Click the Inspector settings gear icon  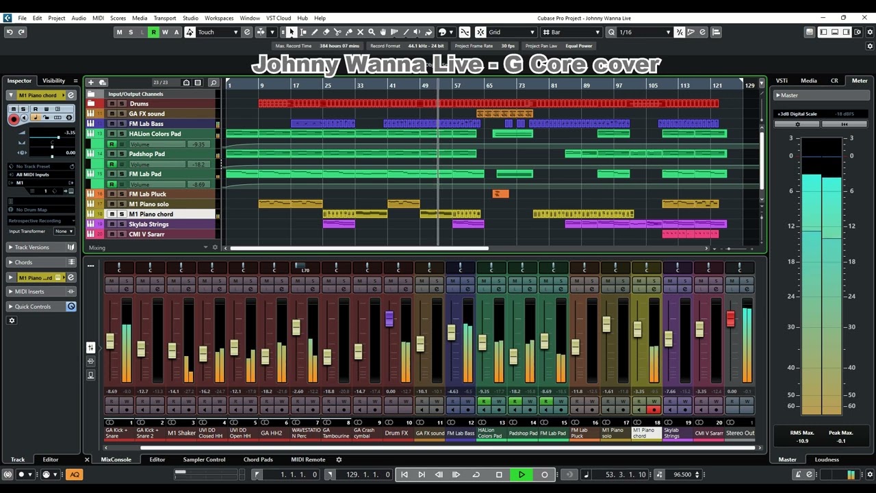point(12,320)
